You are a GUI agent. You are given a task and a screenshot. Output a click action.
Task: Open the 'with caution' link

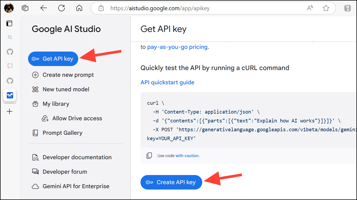[187, 156]
